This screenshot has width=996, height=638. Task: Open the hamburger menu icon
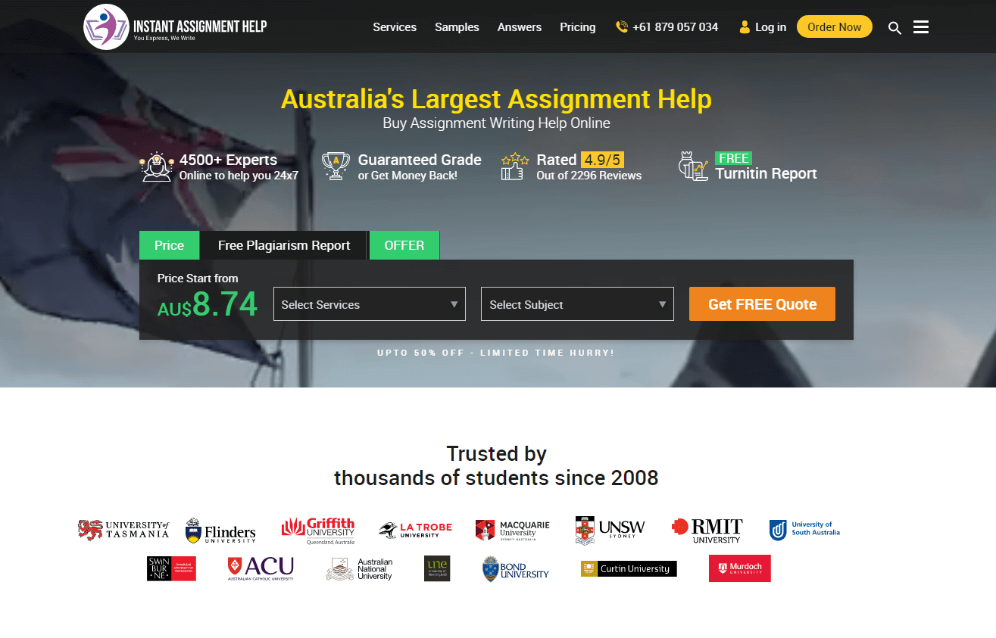921,27
